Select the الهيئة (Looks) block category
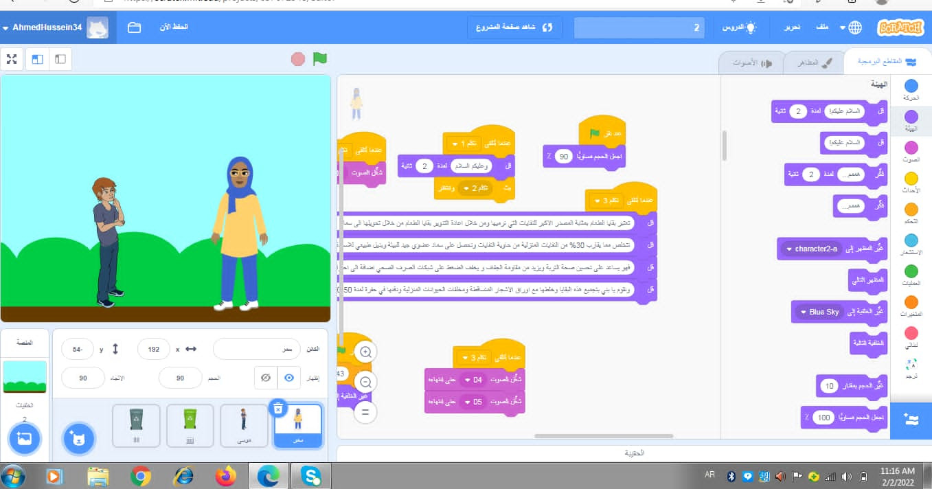Viewport: 932px width, 489px height. (x=911, y=121)
